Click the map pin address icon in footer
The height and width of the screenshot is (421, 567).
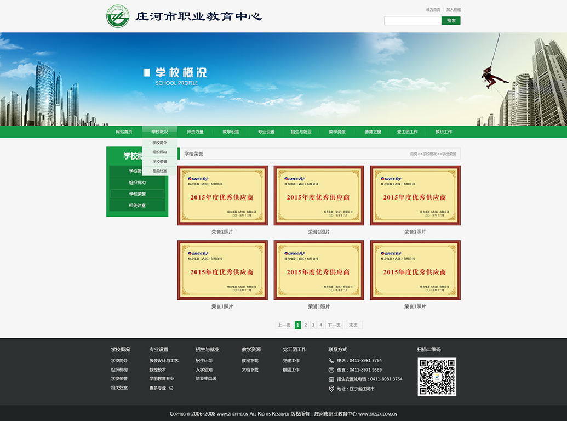coord(331,389)
